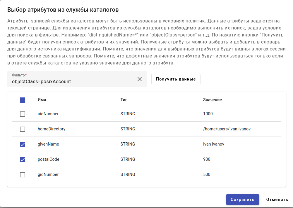Toggle the select-all header checkbox

tap(23, 100)
